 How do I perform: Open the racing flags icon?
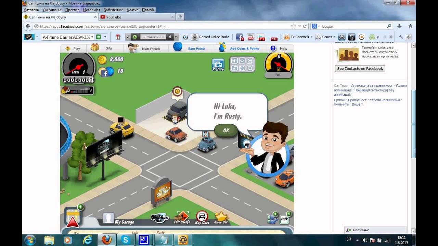click(x=285, y=219)
